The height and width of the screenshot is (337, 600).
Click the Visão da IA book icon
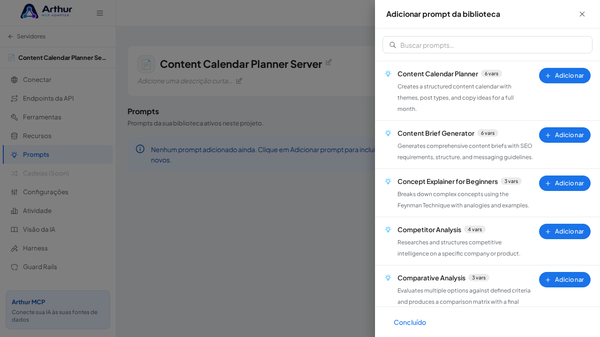[14, 229]
